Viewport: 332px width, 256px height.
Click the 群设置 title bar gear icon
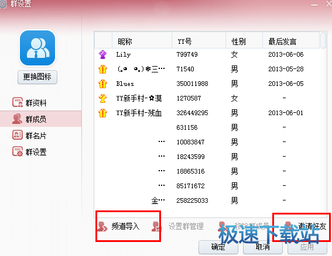[4, 4]
